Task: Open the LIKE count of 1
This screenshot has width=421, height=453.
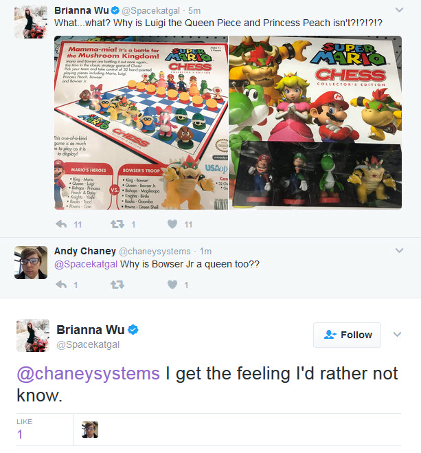Action: click(x=20, y=434)
